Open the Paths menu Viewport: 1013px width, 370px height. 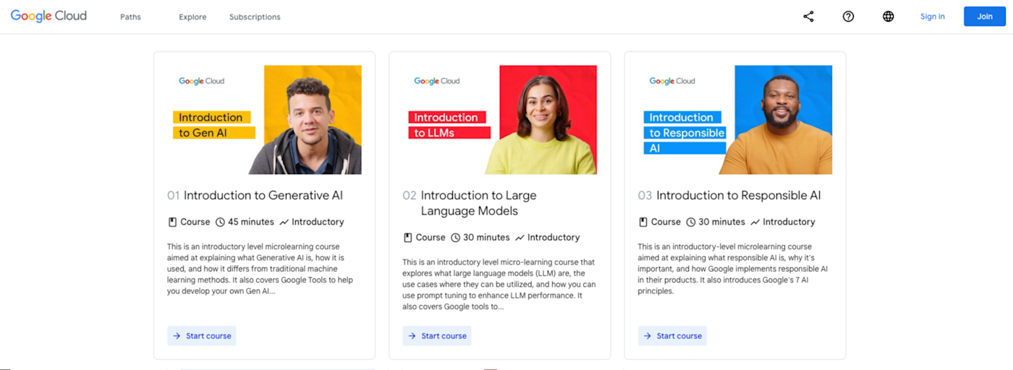pos(130,17)
